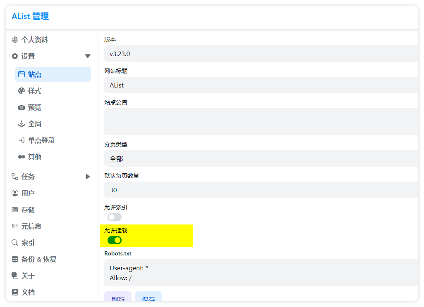Click the fingerprint icon beside 个人资料

(15, 40)
